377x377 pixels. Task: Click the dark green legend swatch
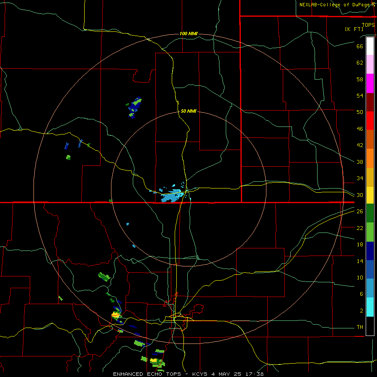370,213
